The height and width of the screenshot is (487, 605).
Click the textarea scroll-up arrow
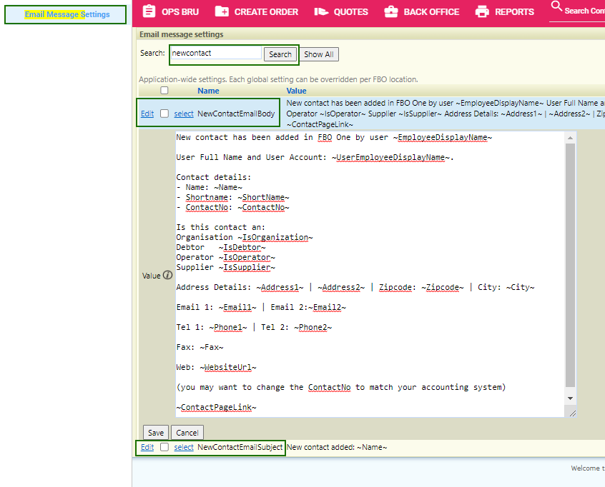(x=570, y=138)
